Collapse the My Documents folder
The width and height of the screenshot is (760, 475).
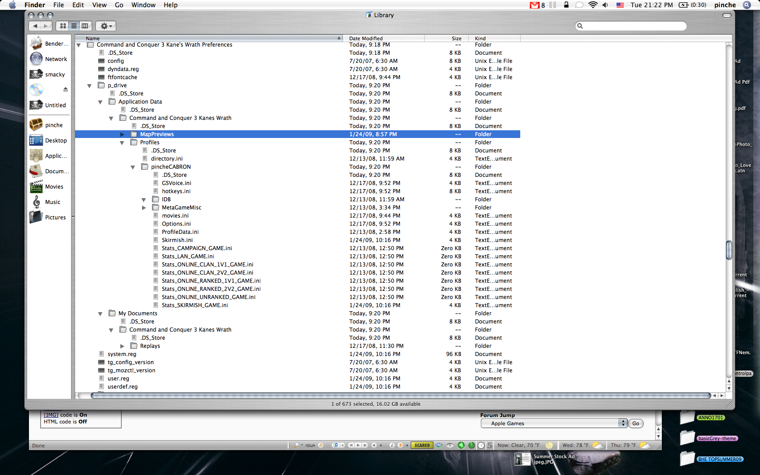click(x=100, y=314)
